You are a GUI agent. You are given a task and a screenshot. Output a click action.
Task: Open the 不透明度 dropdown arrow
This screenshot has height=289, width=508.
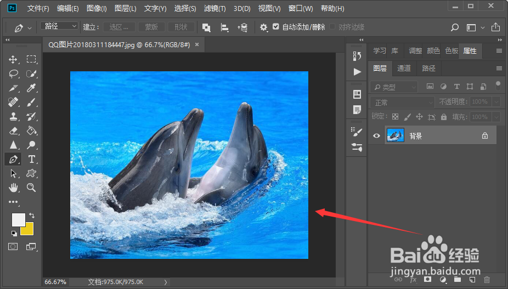click(496, 102)
